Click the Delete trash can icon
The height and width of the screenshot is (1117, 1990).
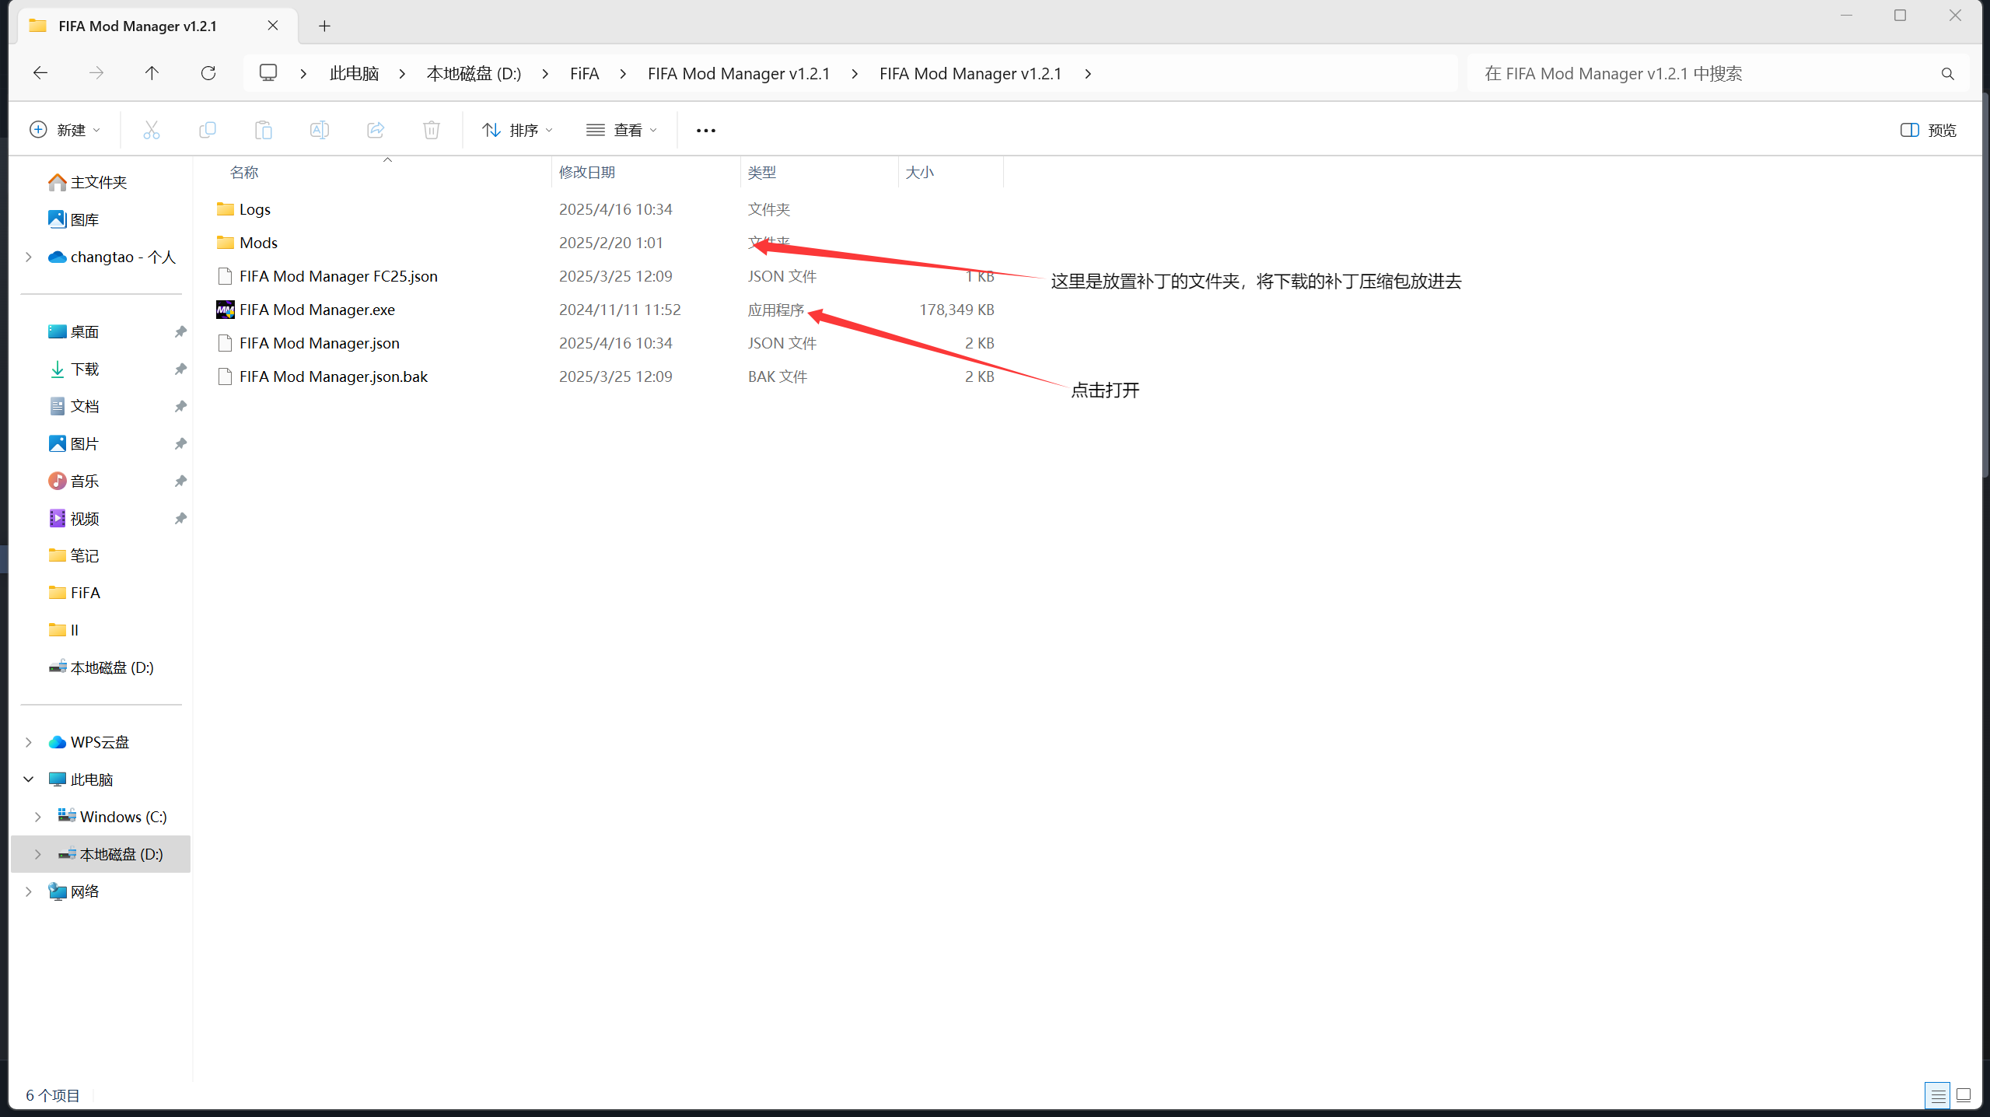click(x=432, y=130)
